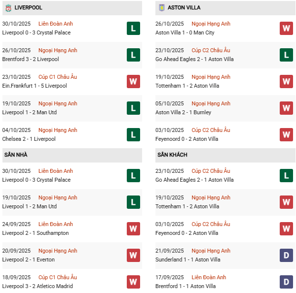Open Liverpool 2 - 1 Southampton match
This screenshot has height=293, width=296.
[36, 233]
